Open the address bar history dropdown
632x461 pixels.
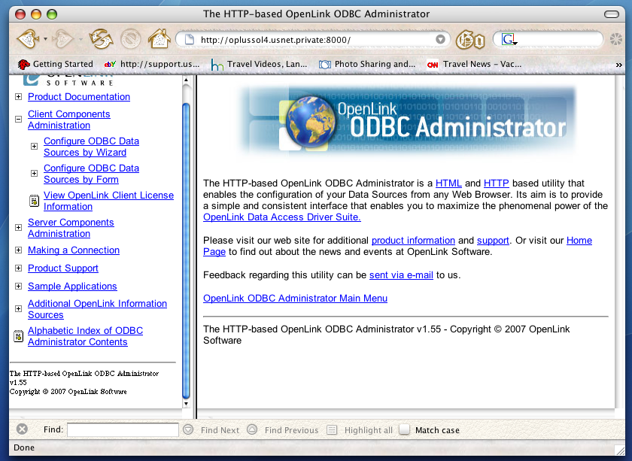pyautogui.click(x=440, y=39)
